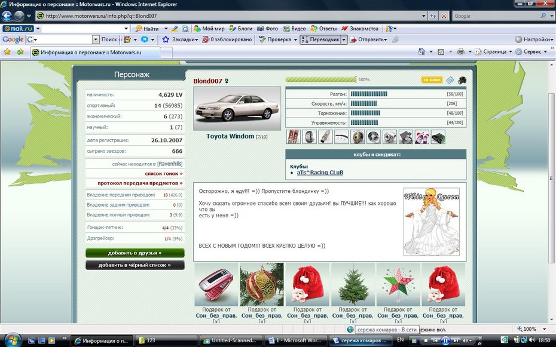
Task: Click the Разгон stat progress bar
Action: (x=368, y=94)
